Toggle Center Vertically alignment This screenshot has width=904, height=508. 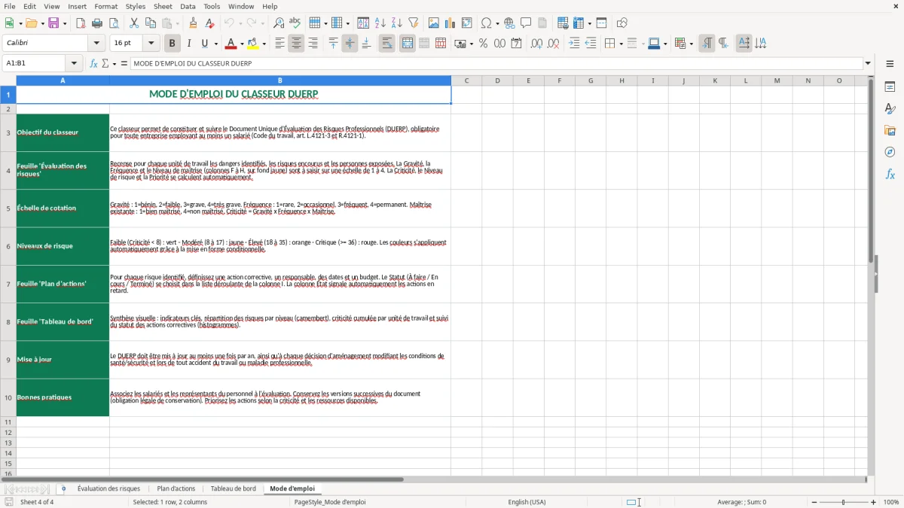(x=350, y=44)
